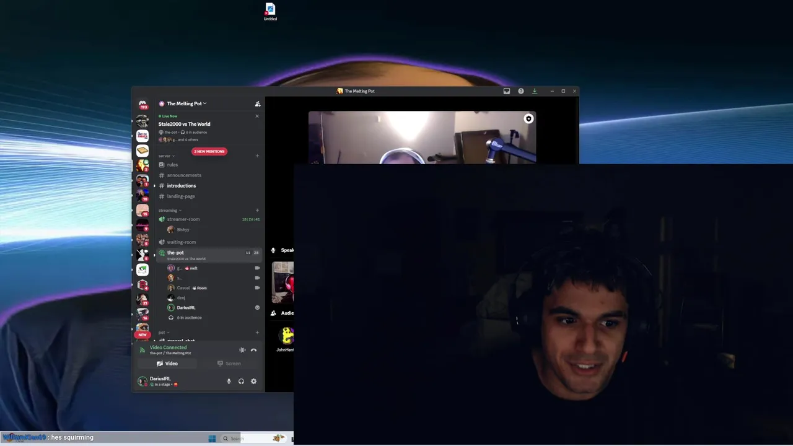This screenshot has height=446, width=793.
Task: Collapse the server channel category
Action: point(166,155)
